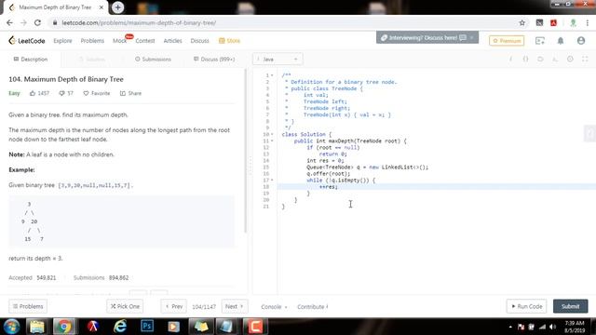
Task: Open the Windows Start button
Action: click(x=11, y=327)
